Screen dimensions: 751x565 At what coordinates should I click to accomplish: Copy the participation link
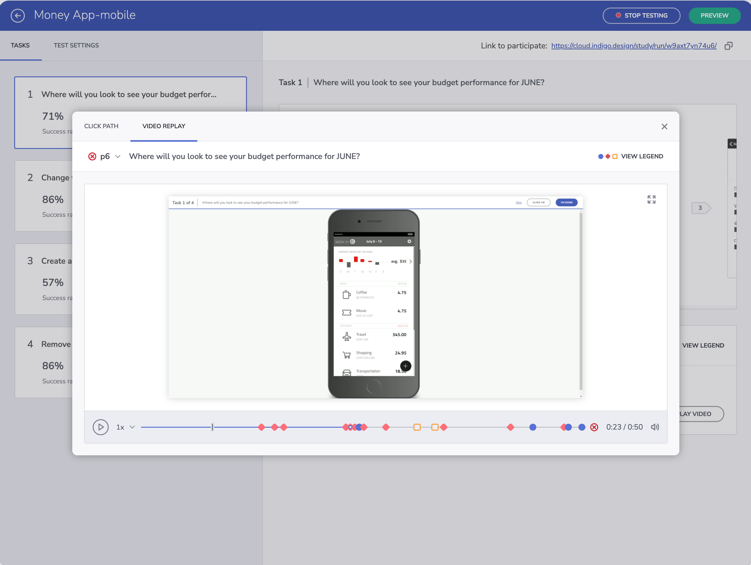729,46
